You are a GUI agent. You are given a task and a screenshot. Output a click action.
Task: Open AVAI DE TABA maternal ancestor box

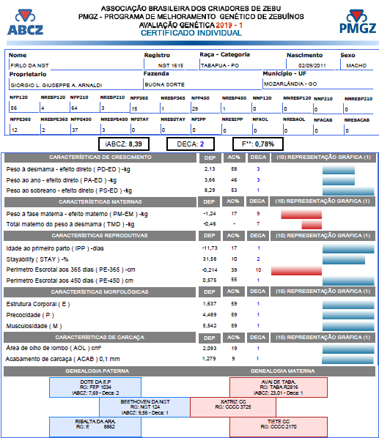(x=279, y=387)
